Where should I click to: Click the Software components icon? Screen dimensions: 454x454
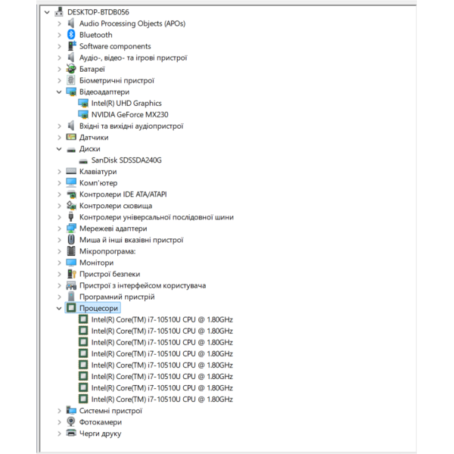click(72, 45)
